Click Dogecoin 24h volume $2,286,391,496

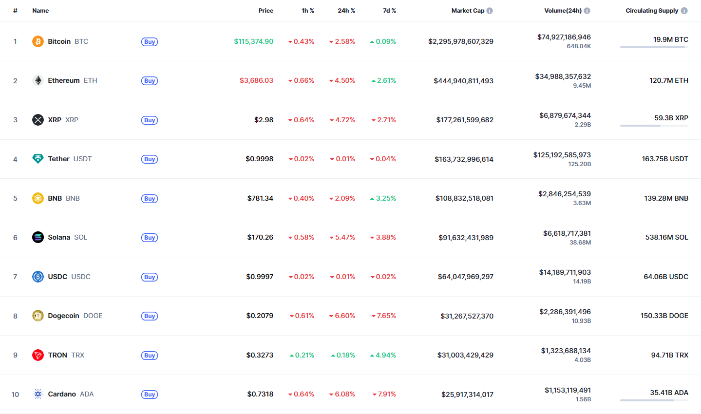point(565,312)
